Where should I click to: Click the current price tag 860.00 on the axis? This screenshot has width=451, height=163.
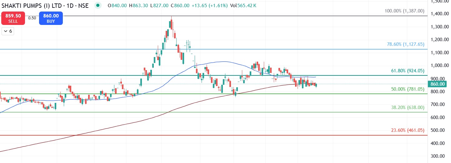point(438,84)
